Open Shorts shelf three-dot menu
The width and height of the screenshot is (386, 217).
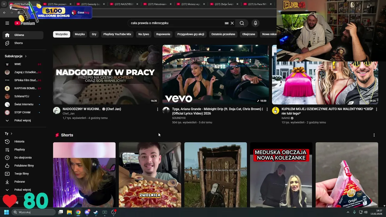374,135
